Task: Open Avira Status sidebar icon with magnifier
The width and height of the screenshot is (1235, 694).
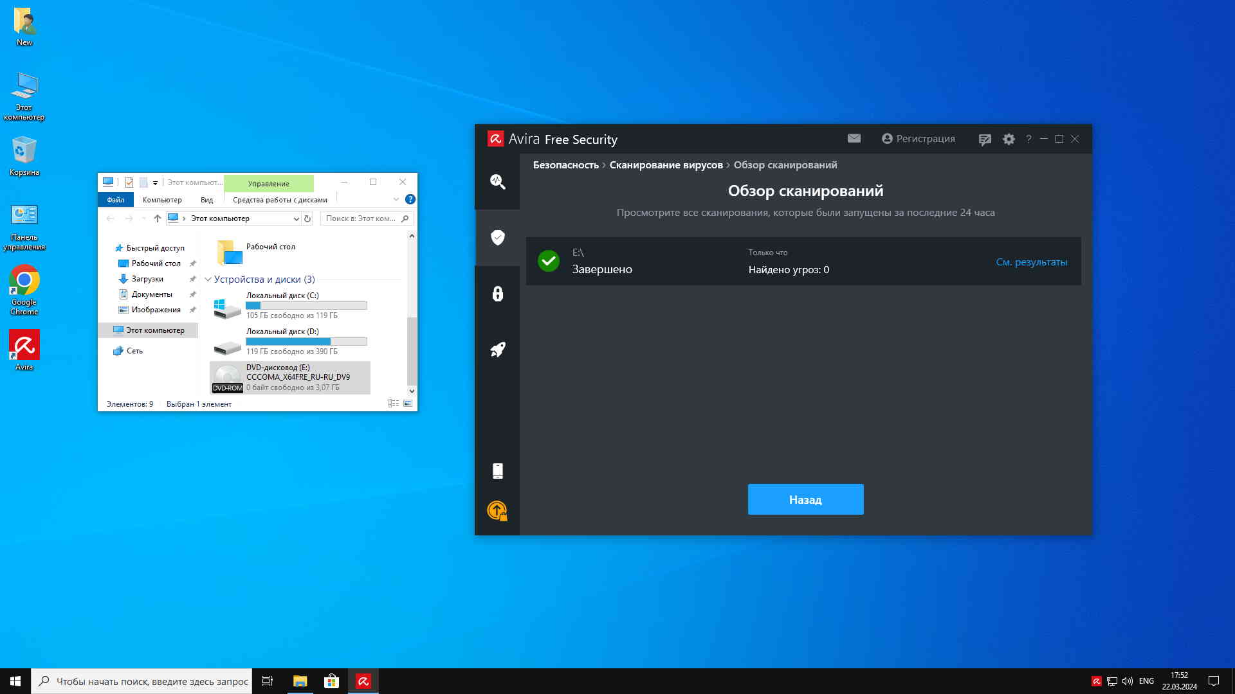Action: 497,182
